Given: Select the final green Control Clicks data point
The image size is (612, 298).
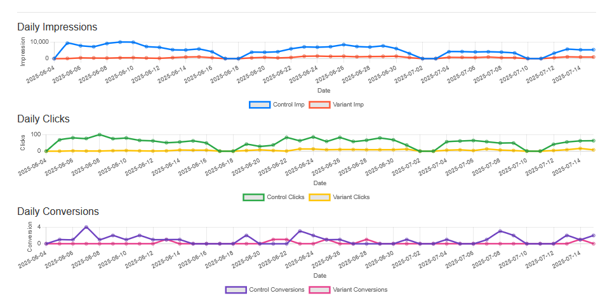Looking at the screenshot, I should coord(593,141).
